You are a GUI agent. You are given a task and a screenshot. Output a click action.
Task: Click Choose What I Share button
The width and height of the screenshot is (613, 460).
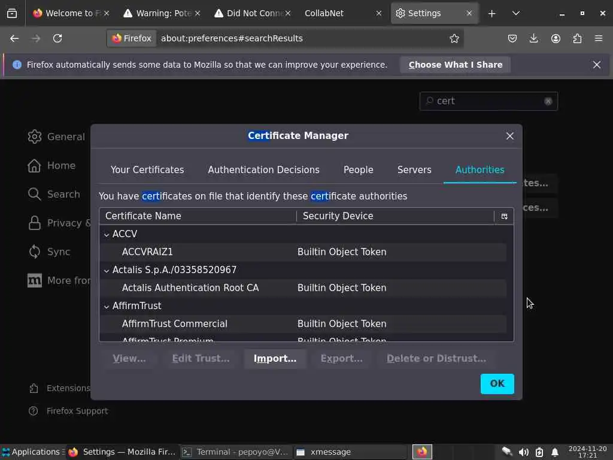click(x=456, y=65)
